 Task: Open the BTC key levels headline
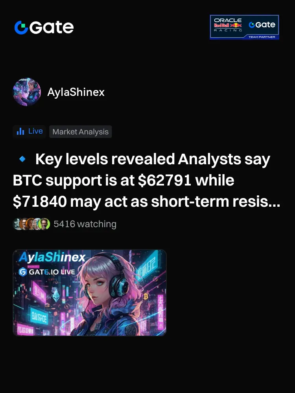point(146,180)
